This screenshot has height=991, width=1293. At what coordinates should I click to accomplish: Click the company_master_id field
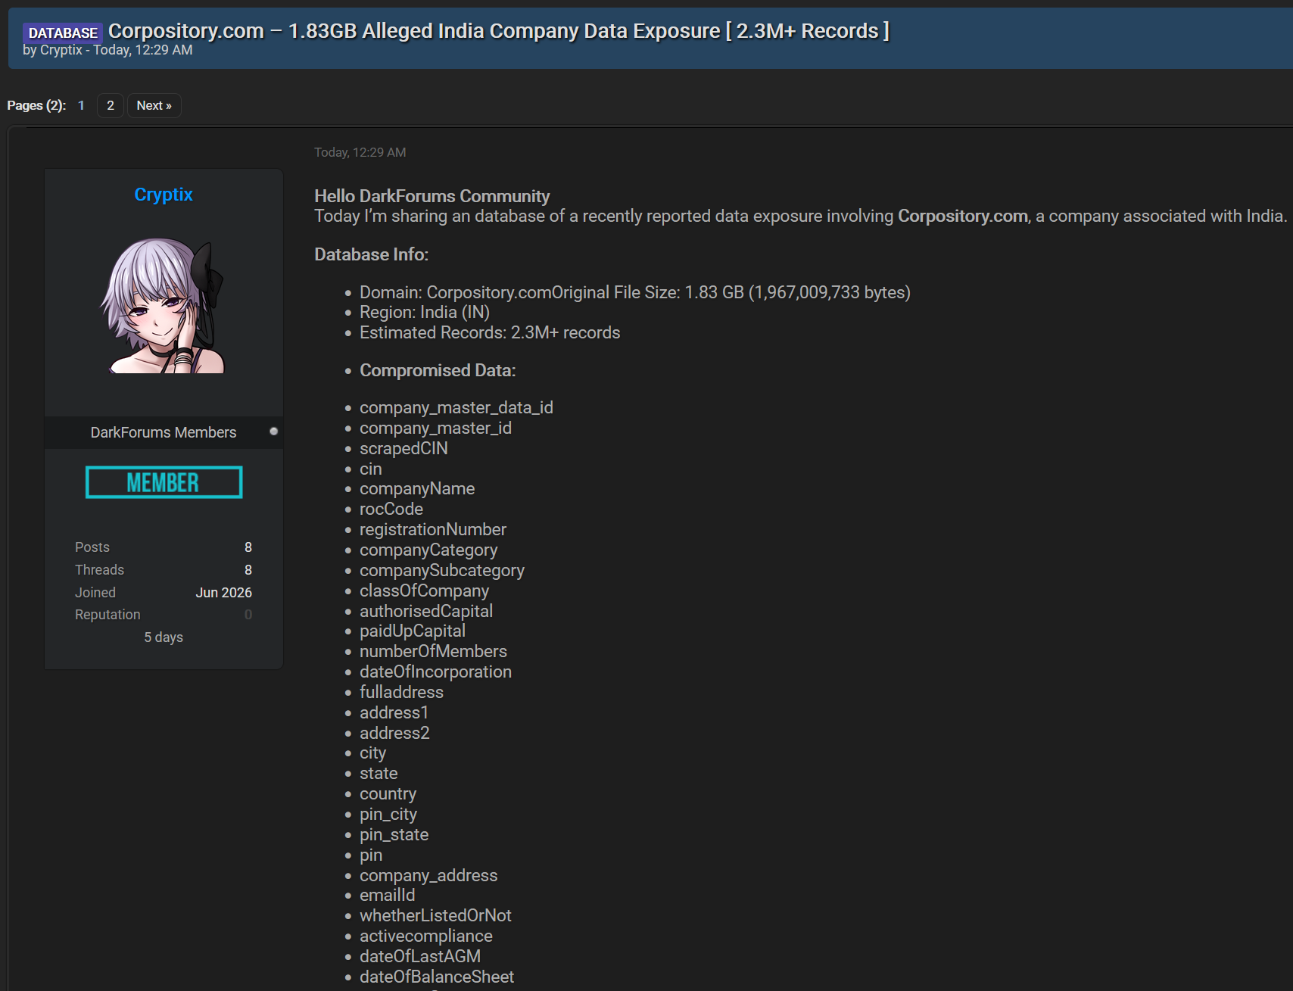(436, 428)
